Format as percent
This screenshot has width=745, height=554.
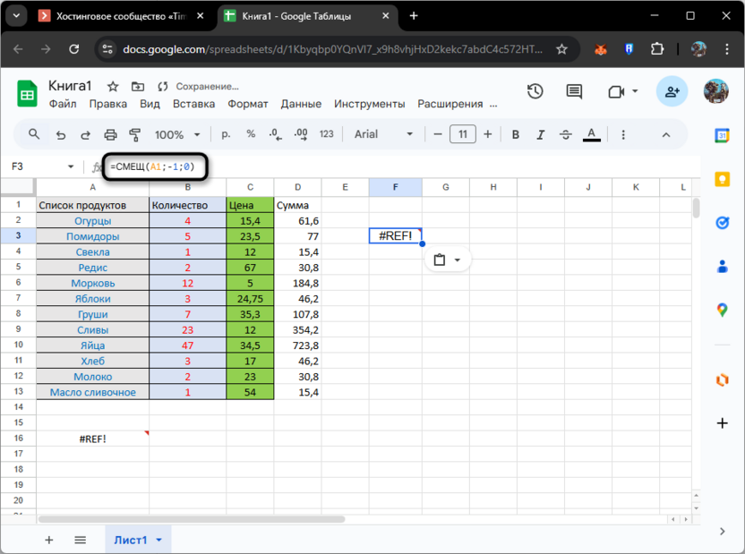click(251, 134)
